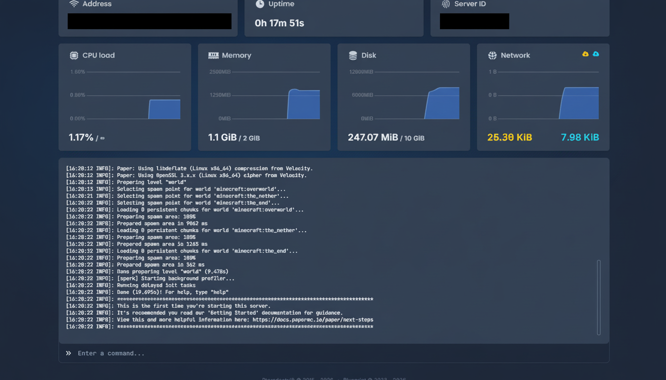Click the 'Prepared spawn area in 9062 ms' line
This screenshot has height=380, width=666.
pos(136,224)
